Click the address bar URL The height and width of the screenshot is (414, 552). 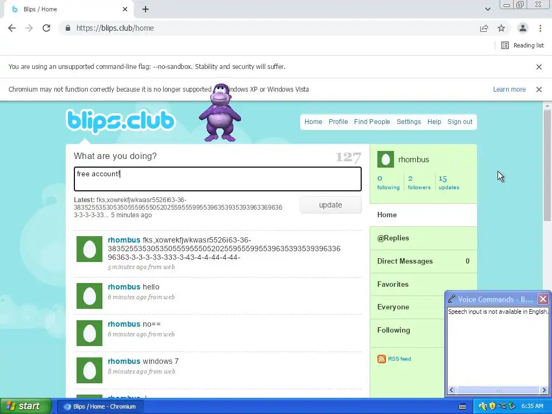point(115,28)
